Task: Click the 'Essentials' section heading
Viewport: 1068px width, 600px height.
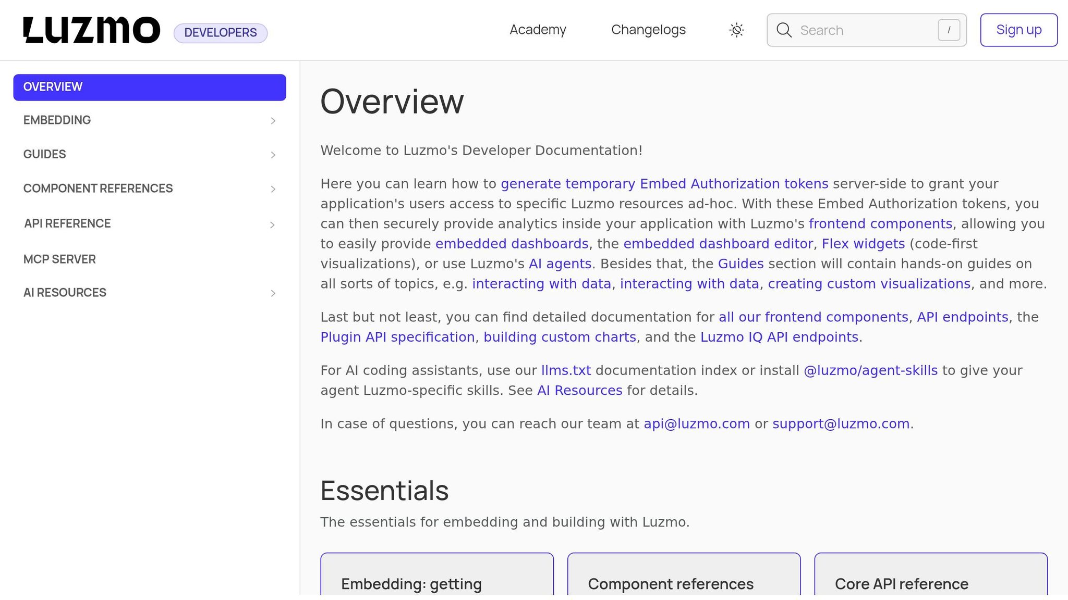Action: coord(384,491)
